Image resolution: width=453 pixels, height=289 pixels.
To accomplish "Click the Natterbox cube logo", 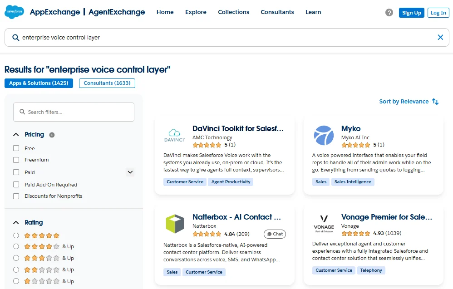I will point(174,224).
